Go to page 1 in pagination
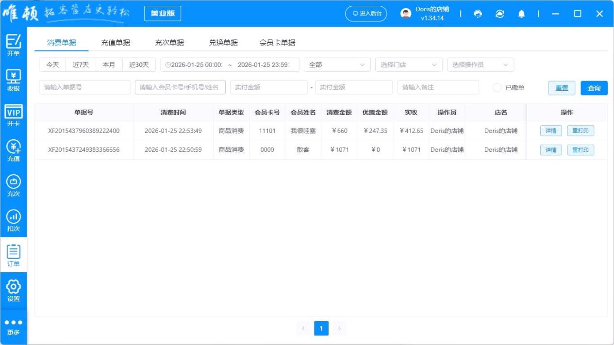The height and width of the screenshot is (345, 614). click(321, 329)
